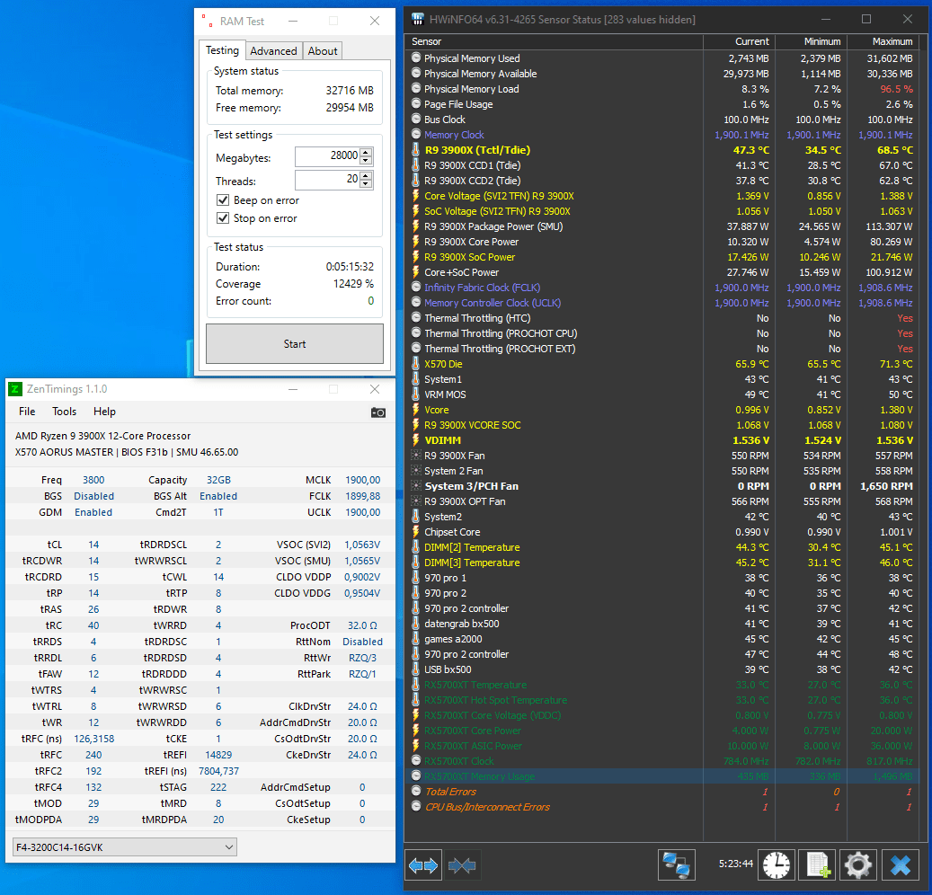Click the ZenTimings green Z title icon
This screenshot has height=895, width=932.
pos(15,389)
